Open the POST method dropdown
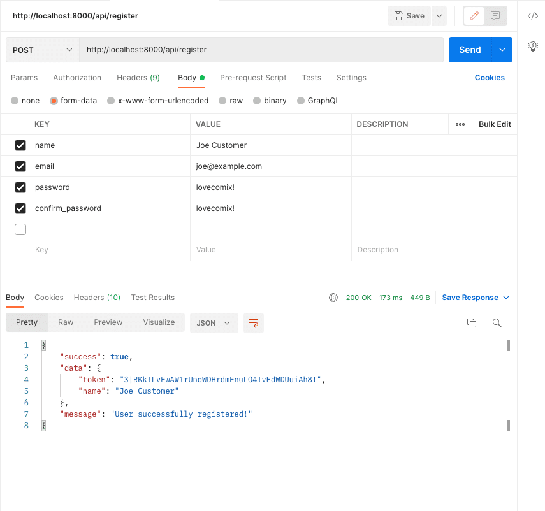 [x=43, y=50]
